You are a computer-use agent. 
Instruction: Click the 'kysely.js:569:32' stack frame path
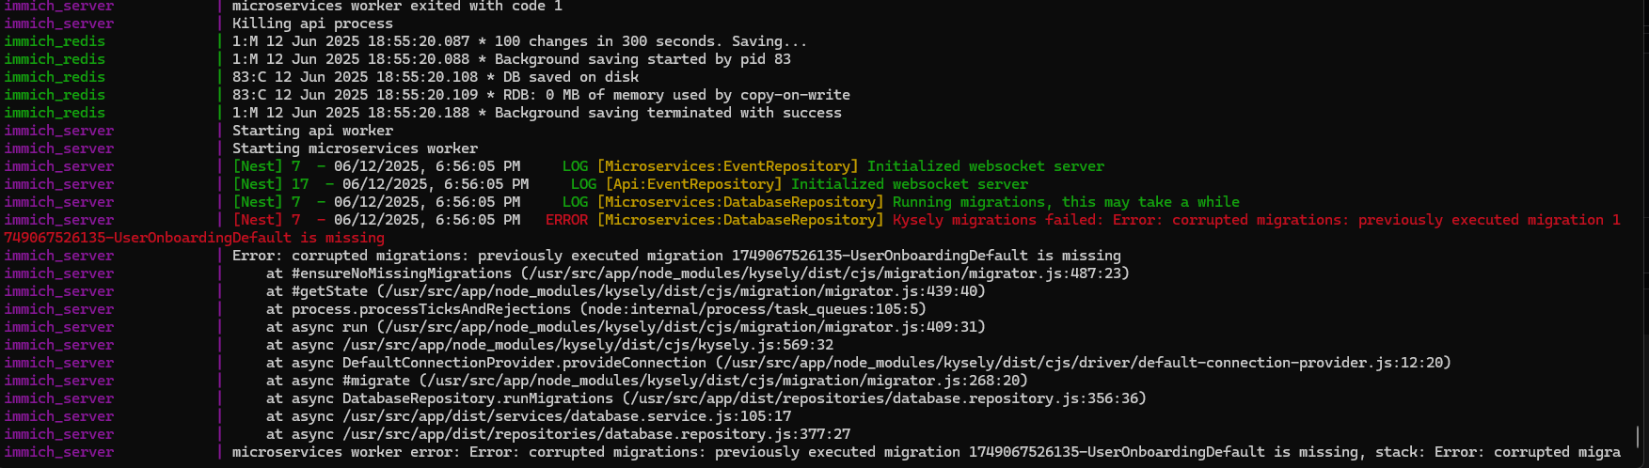click(x=588, y=345)
